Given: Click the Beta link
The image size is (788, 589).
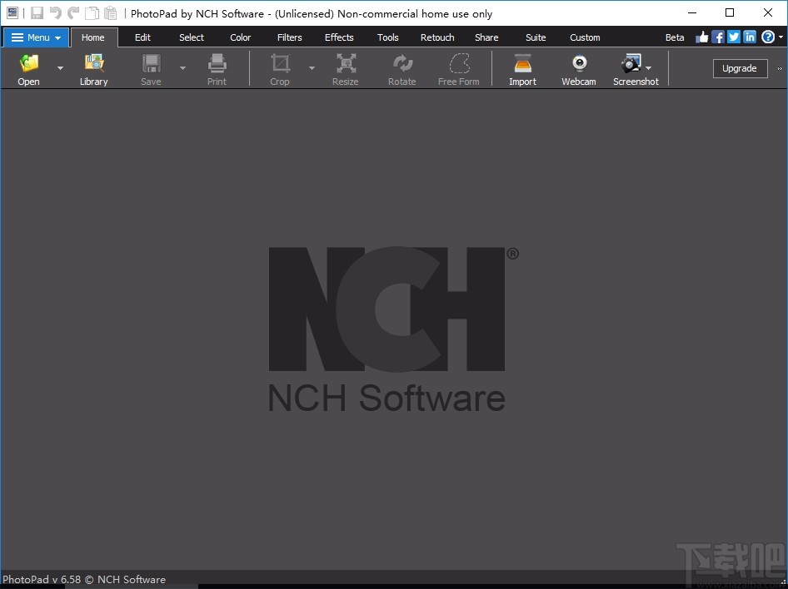Looking at the screenshot, I should coord(675,37).
